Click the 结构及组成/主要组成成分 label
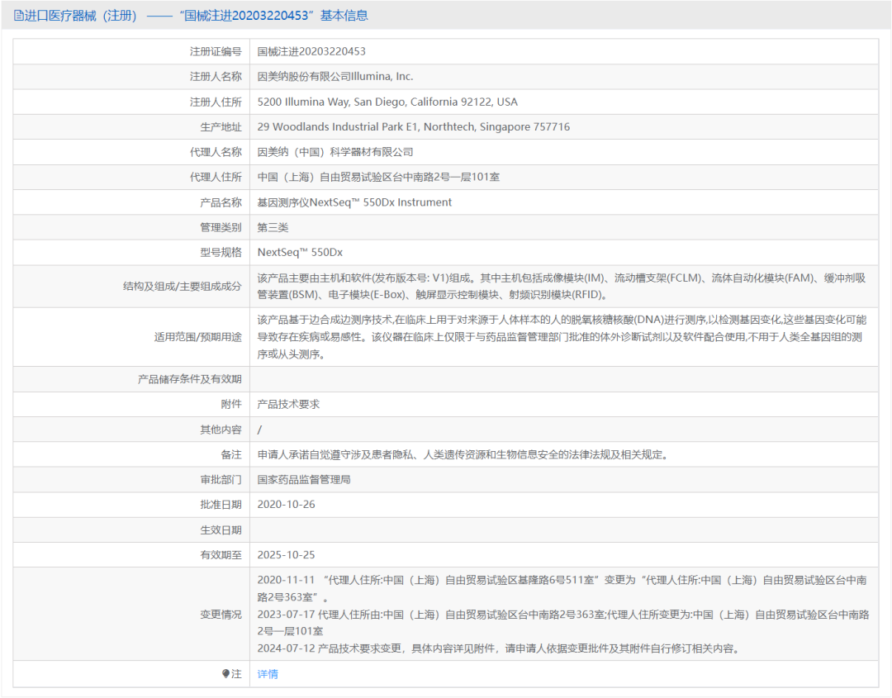 [x=182, y=286]
